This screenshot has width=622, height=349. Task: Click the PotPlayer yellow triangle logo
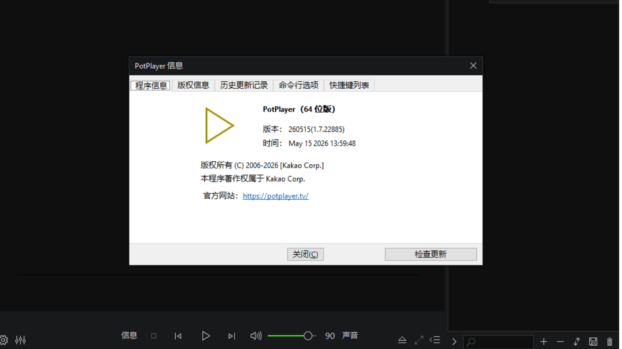tap(219, 126)
